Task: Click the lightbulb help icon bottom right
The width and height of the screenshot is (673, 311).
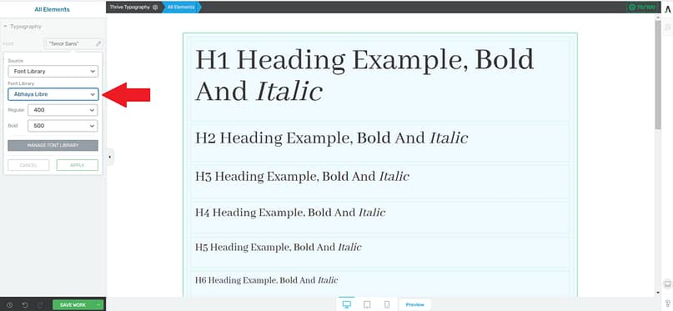Action: point(667,303)
